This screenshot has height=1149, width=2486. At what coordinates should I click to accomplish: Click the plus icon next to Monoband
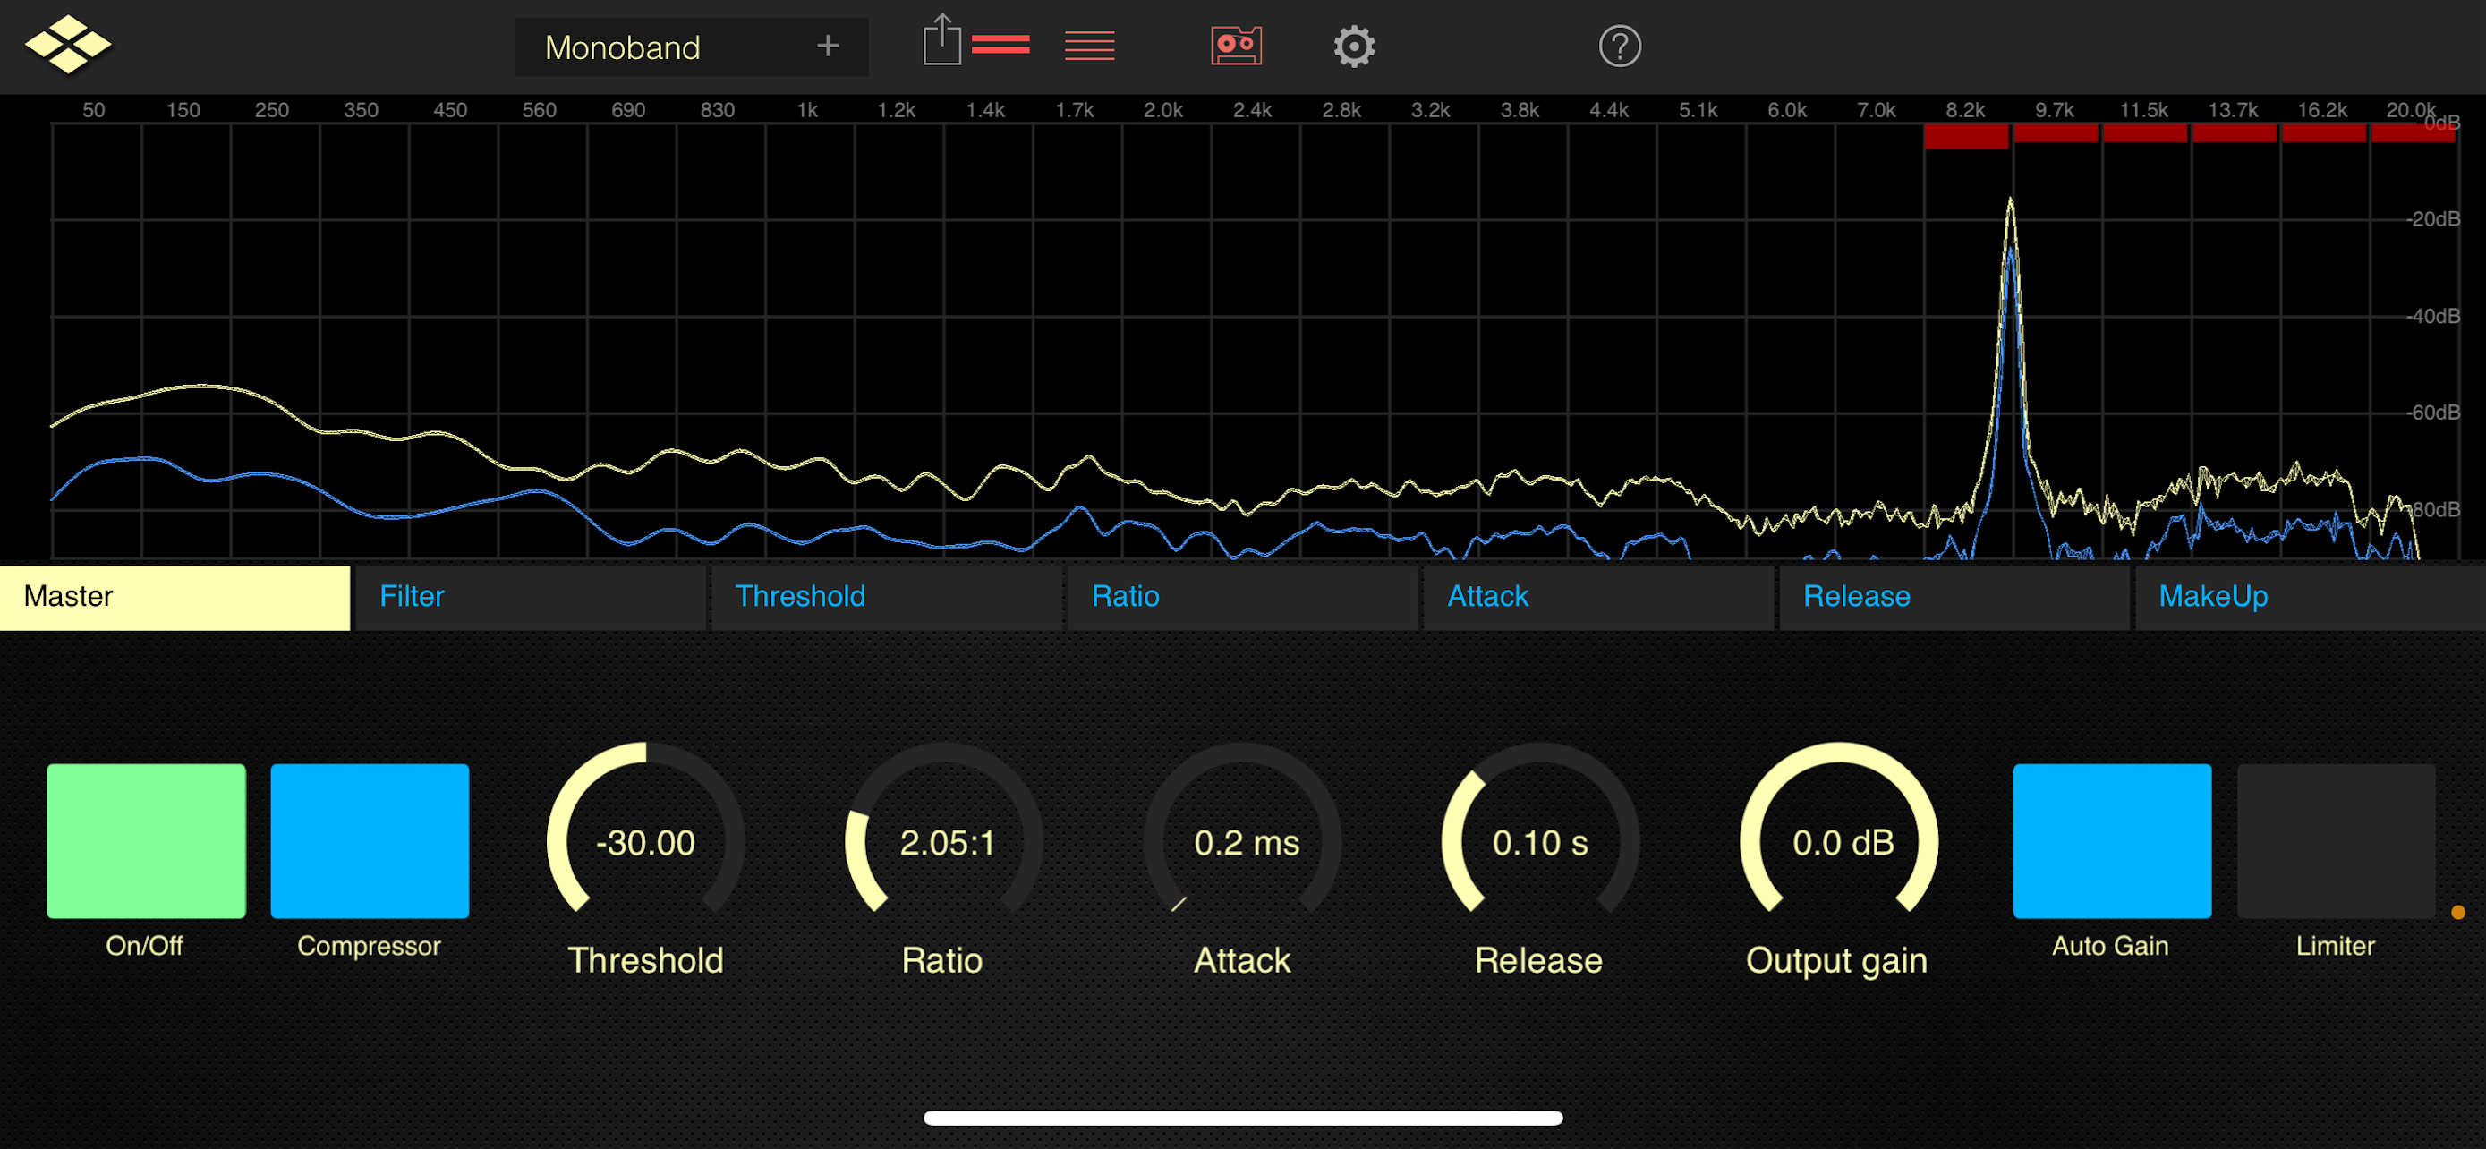pyautogui.click(x=827, y=46)
